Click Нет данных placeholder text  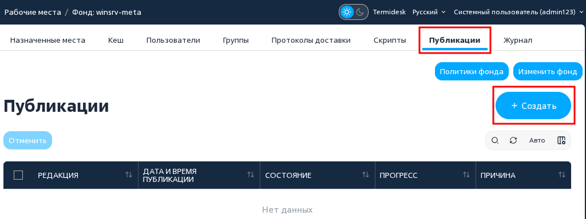click(287, 210)
